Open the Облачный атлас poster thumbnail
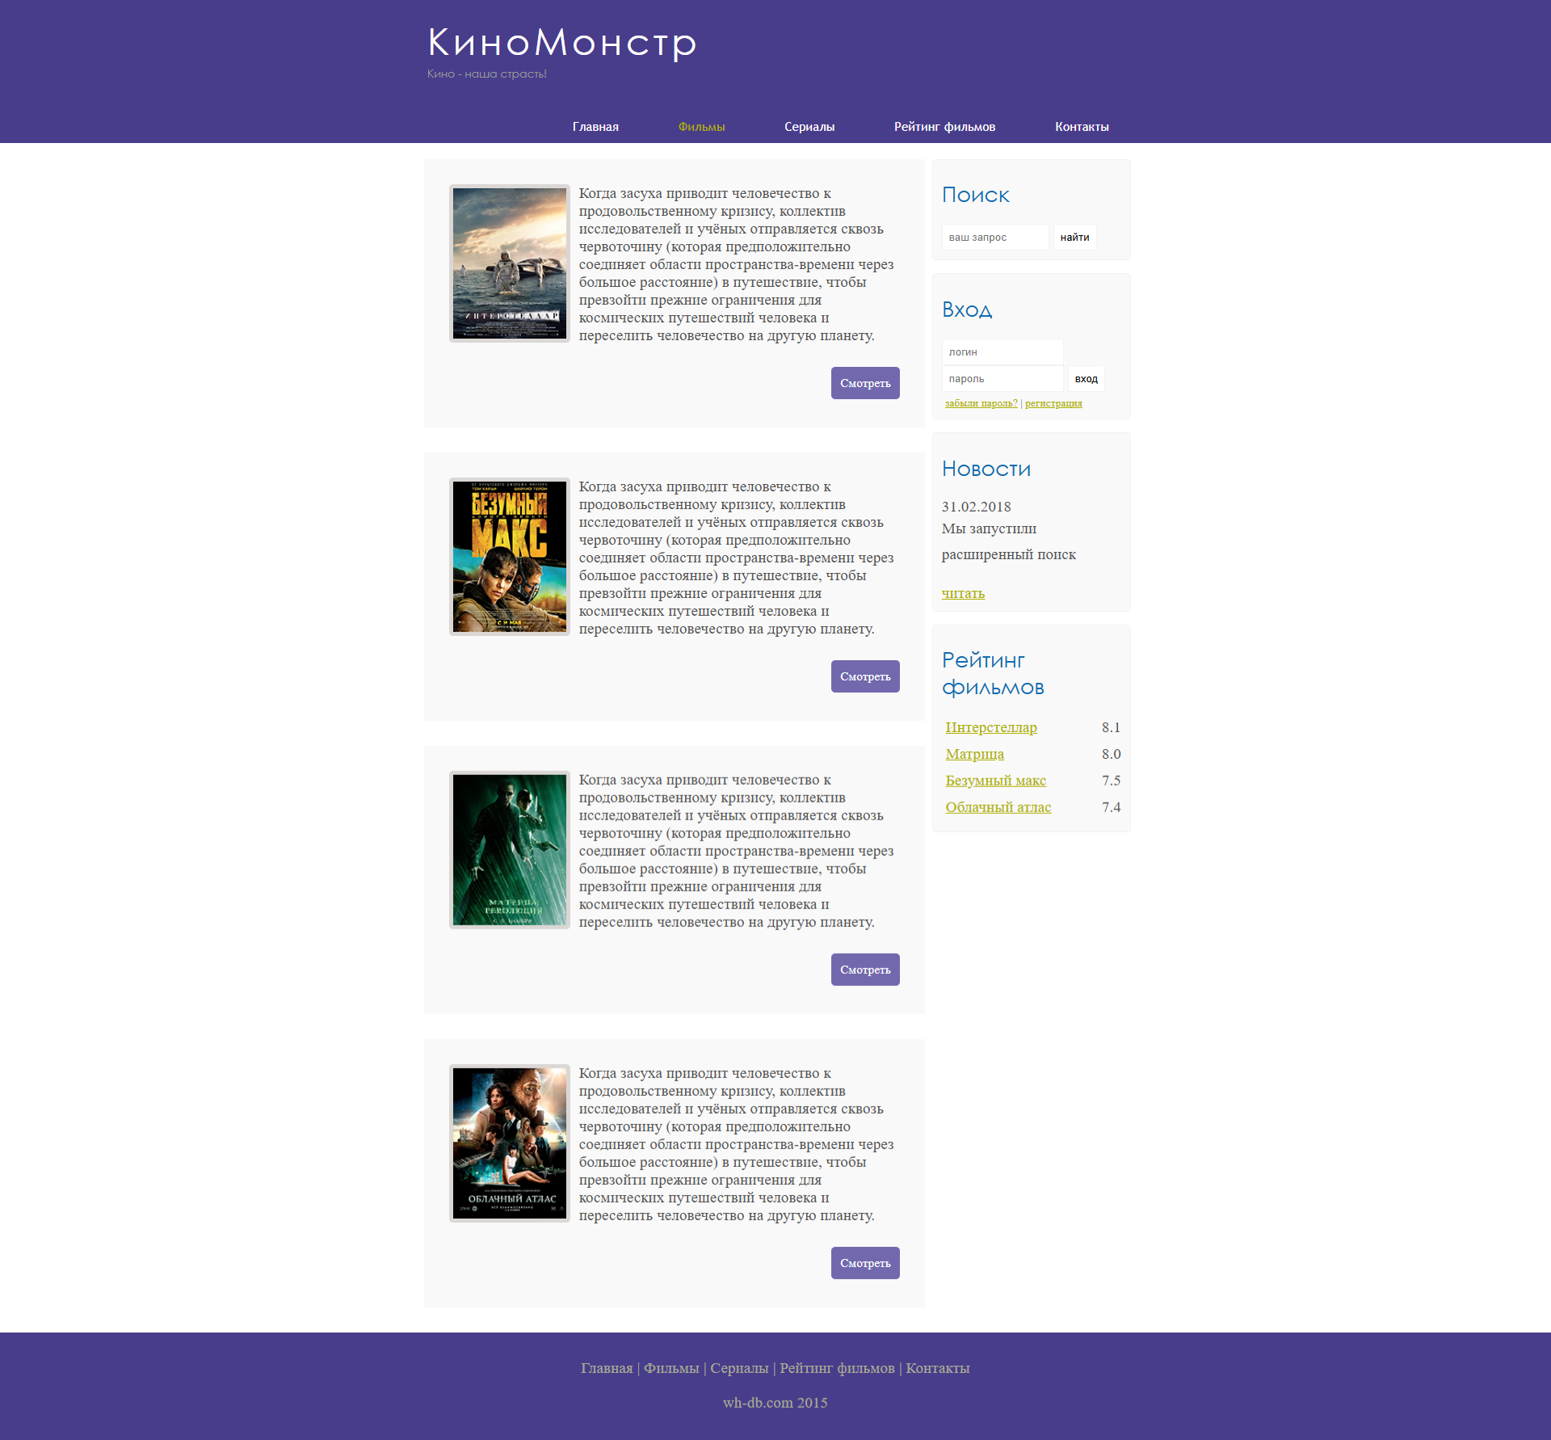1551x1440 pixels. (x=510, y=1143)
